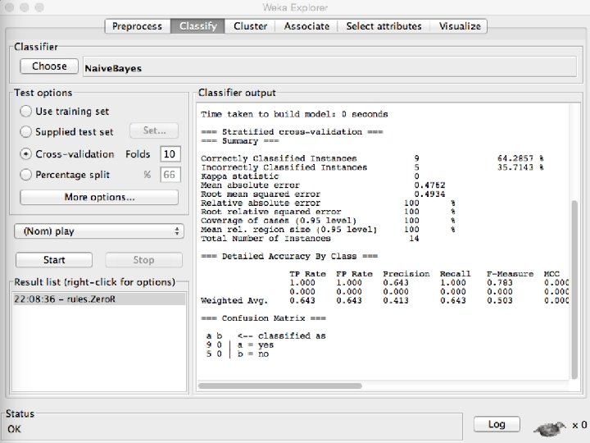Click the Folds input field showing 10
Screen dimensions: 590x443
(170, 153)
